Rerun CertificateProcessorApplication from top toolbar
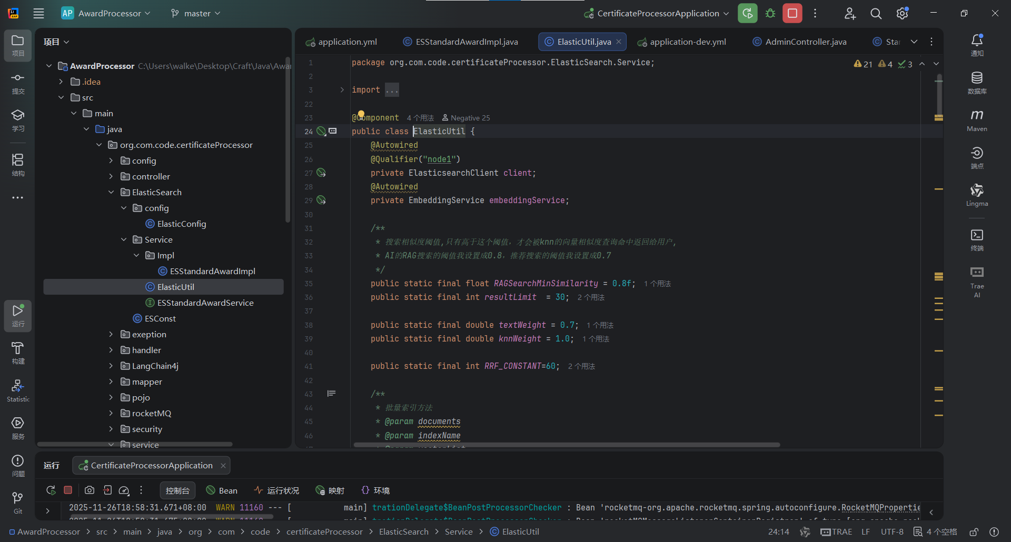This screenshot has height=542, width=1011. [x=747, y=13]
